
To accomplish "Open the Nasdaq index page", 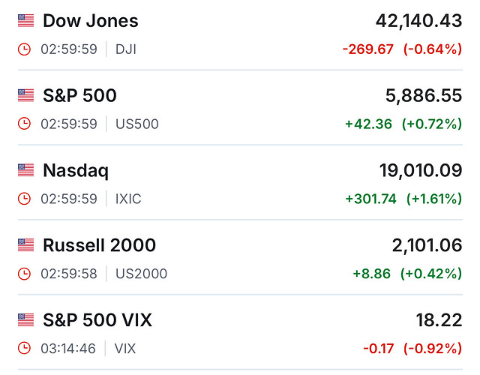I will 76,170.
